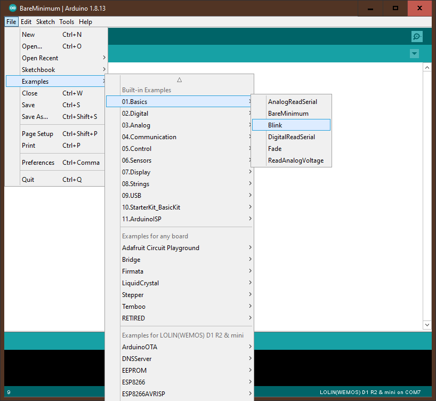Image resolution: width=436 pixels, height=401 pixels.
Task: Expand DNSServer examples
Action: (x=179, y=359)
